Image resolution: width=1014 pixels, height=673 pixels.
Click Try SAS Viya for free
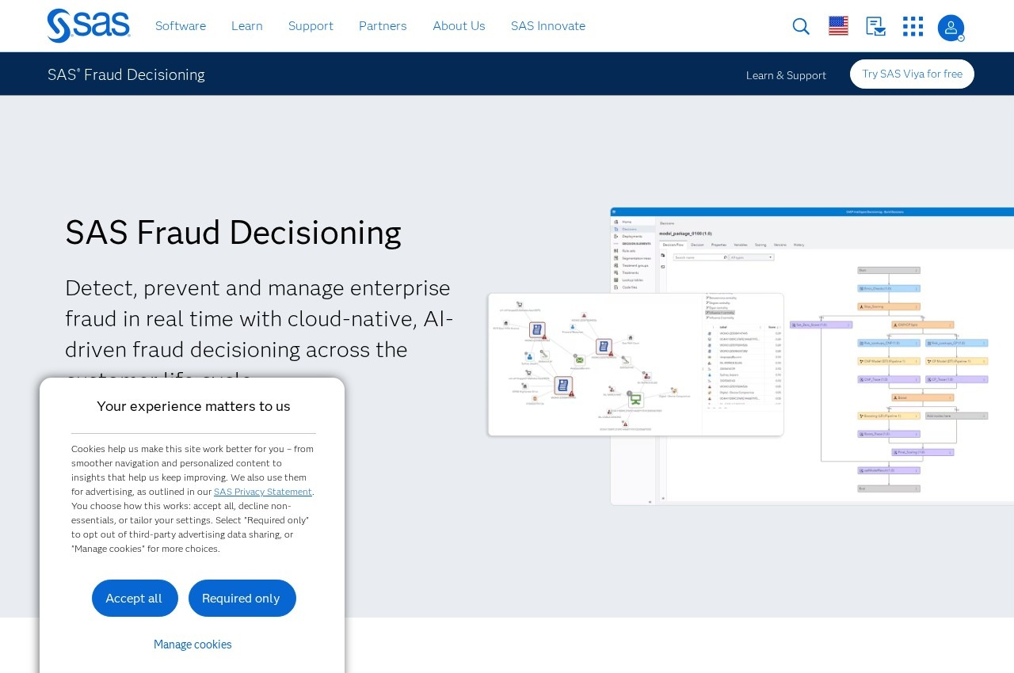point(912,74)
